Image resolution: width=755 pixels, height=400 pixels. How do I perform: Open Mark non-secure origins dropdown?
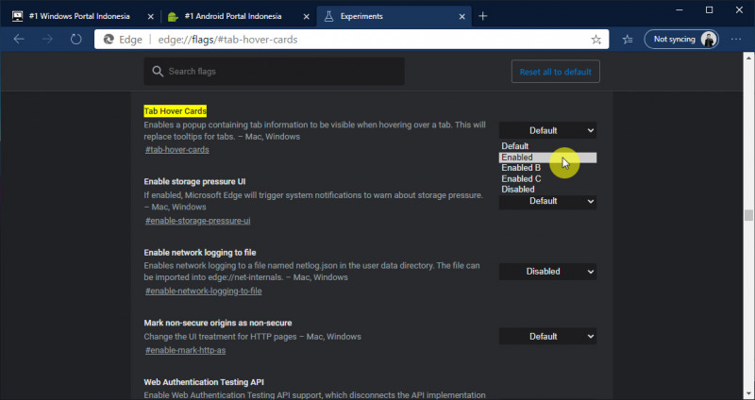pyautogui.click(x=547, y=337)
